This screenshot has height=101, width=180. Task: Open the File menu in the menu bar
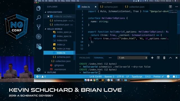[43, 1]
